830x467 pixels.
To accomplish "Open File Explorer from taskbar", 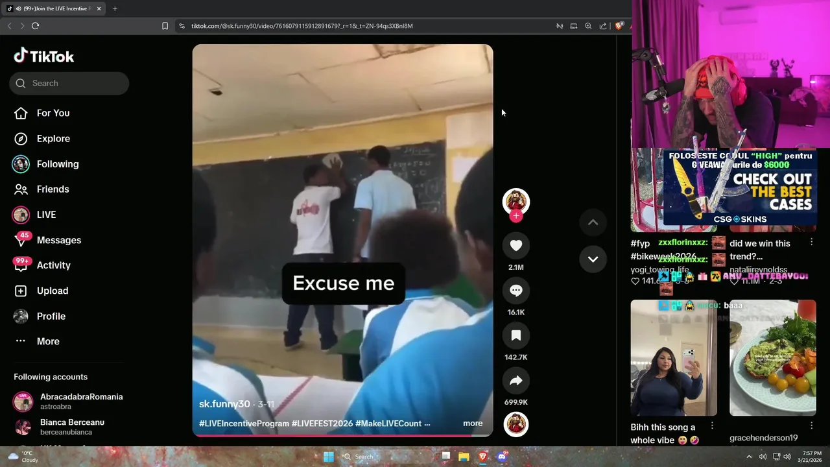I will (x=464, y=457).
